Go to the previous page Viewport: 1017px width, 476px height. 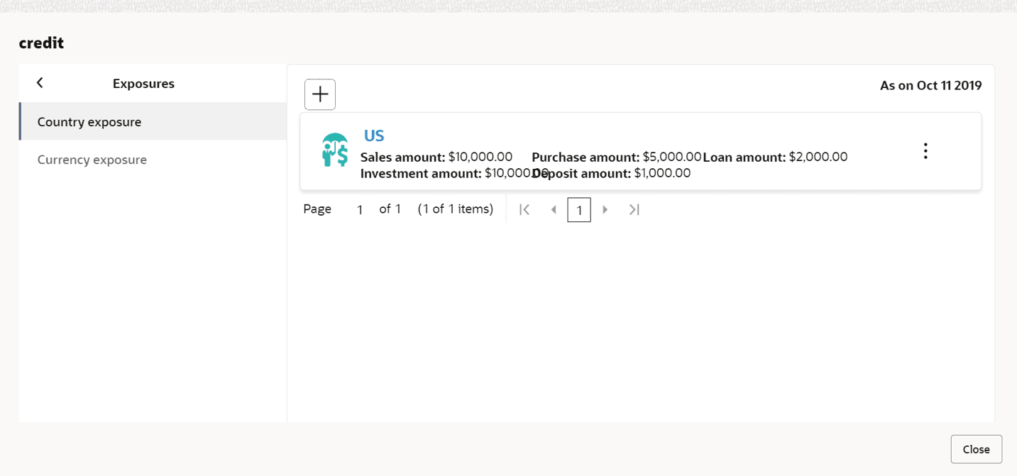[554, 209]
